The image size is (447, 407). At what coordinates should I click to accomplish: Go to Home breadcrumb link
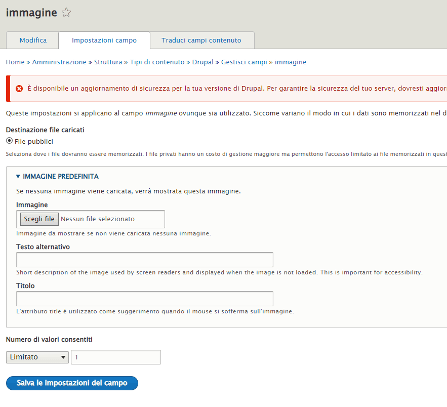click(x=15, y=62)
